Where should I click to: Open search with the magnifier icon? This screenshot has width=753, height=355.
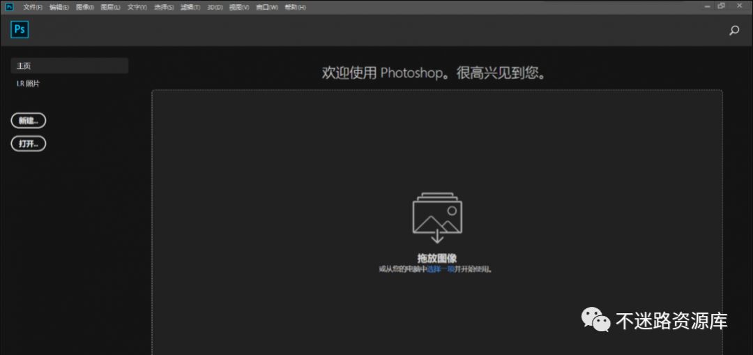point(733,31)
